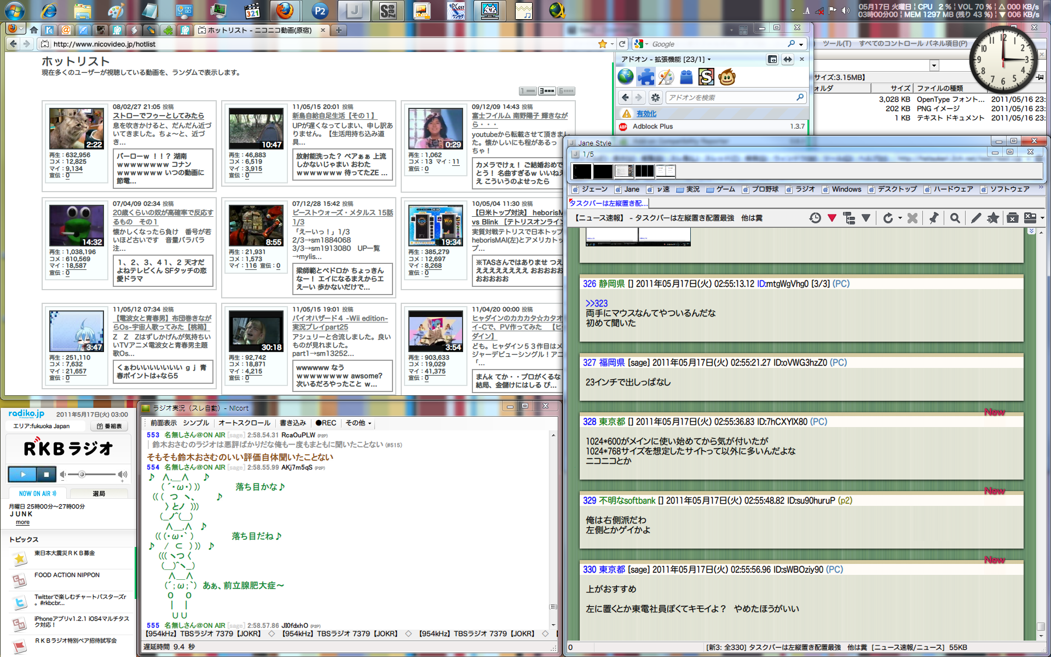Adjust the radiko volume slider
The height and width of the screenshot is (657, 1051).
pos(82,475)
